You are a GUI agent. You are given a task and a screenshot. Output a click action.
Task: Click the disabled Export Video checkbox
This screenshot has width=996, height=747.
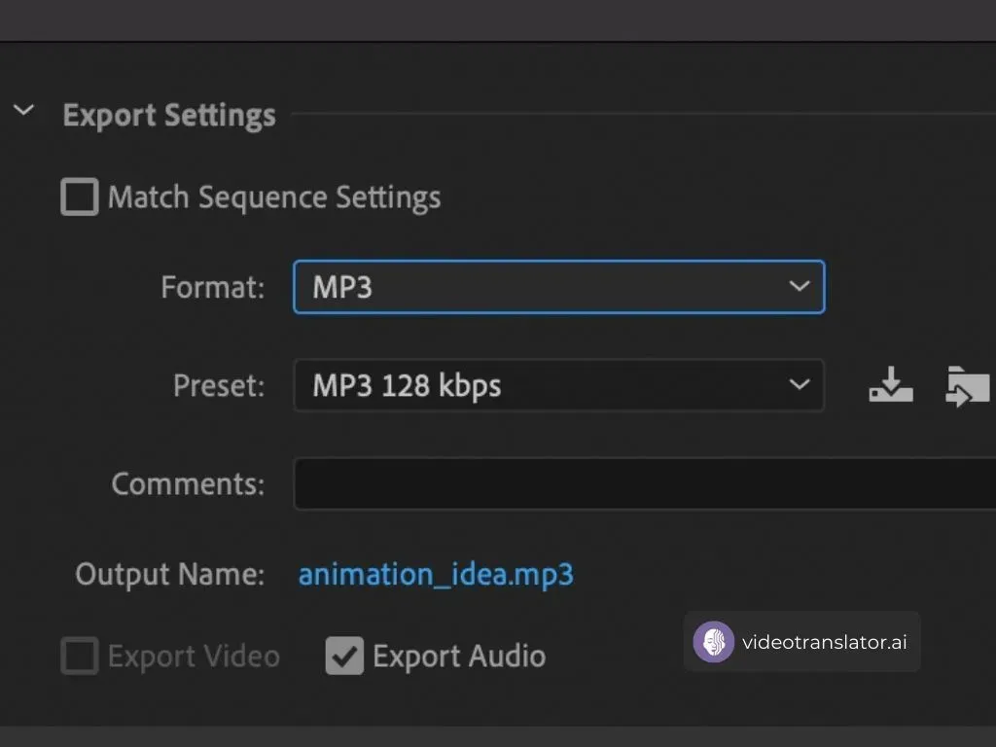coord(79,656)
